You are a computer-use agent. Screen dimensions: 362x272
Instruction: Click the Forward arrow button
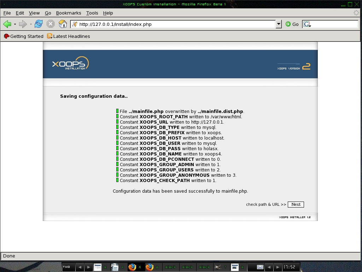coord(23,24)
